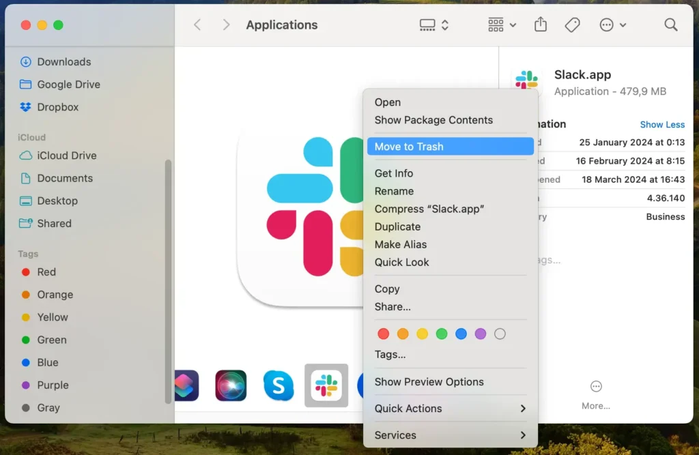Click the Tag icon in toolbar

tap(572, 25)
